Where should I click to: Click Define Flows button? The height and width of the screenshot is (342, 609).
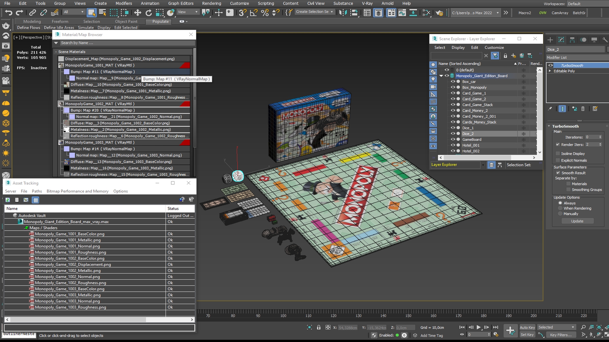tap(29, 28)
